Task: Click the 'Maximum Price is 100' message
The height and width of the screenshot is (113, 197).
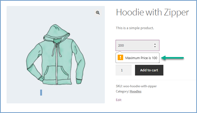Action: tap(141, 58)
